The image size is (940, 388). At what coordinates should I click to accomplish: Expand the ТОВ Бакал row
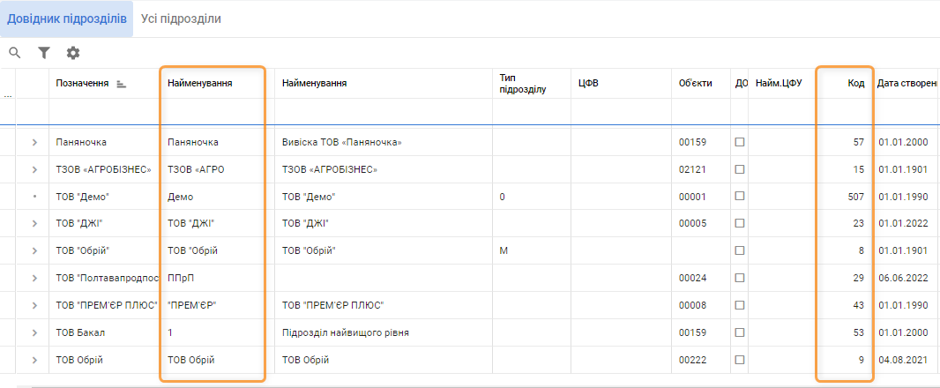tap(34, 332)
